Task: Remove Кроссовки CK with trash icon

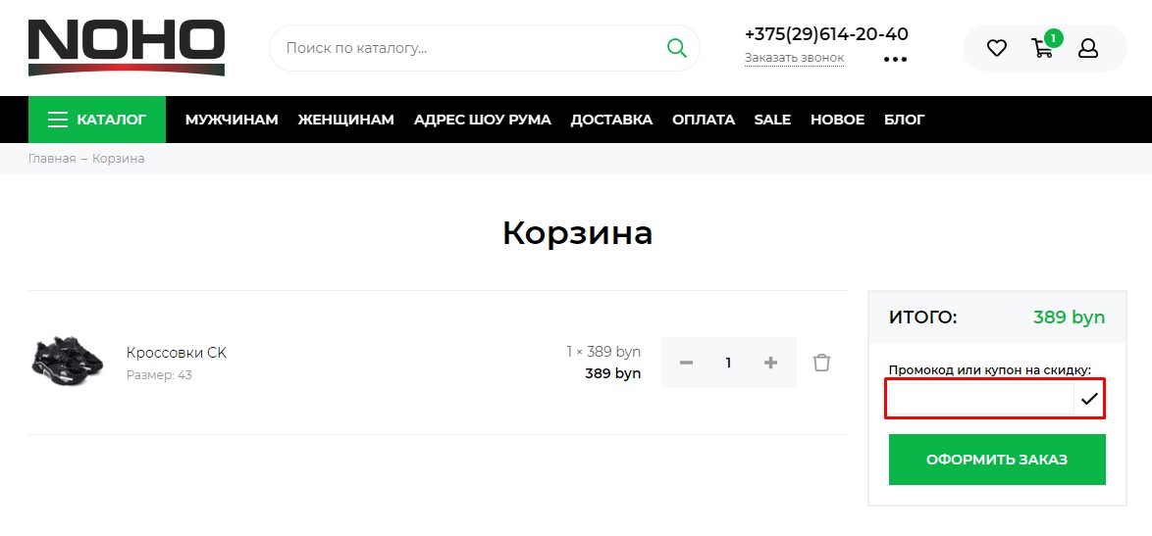Action: pyautogui.click(x=821, y=363)
